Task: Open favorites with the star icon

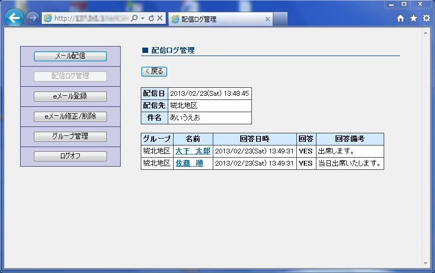Action: (413, 19)
